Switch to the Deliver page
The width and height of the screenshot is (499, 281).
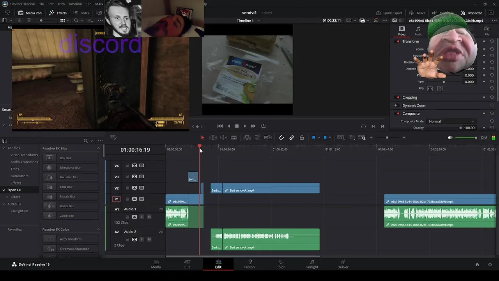point(343,264)
